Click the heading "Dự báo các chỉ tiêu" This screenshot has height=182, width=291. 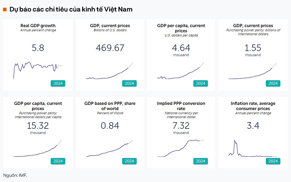(x=71, y=10)
